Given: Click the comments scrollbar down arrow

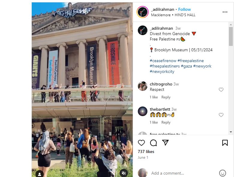Looking at the screenshot, I should (231, 132).
